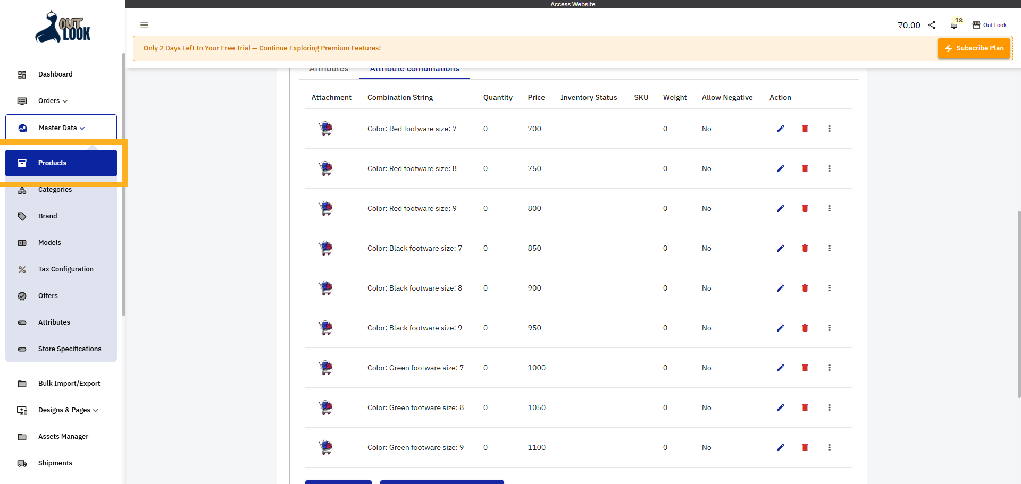This screenshot has width=1021, height=484.
Task: Click the hamburger menu icon
Action: (144, 25)
